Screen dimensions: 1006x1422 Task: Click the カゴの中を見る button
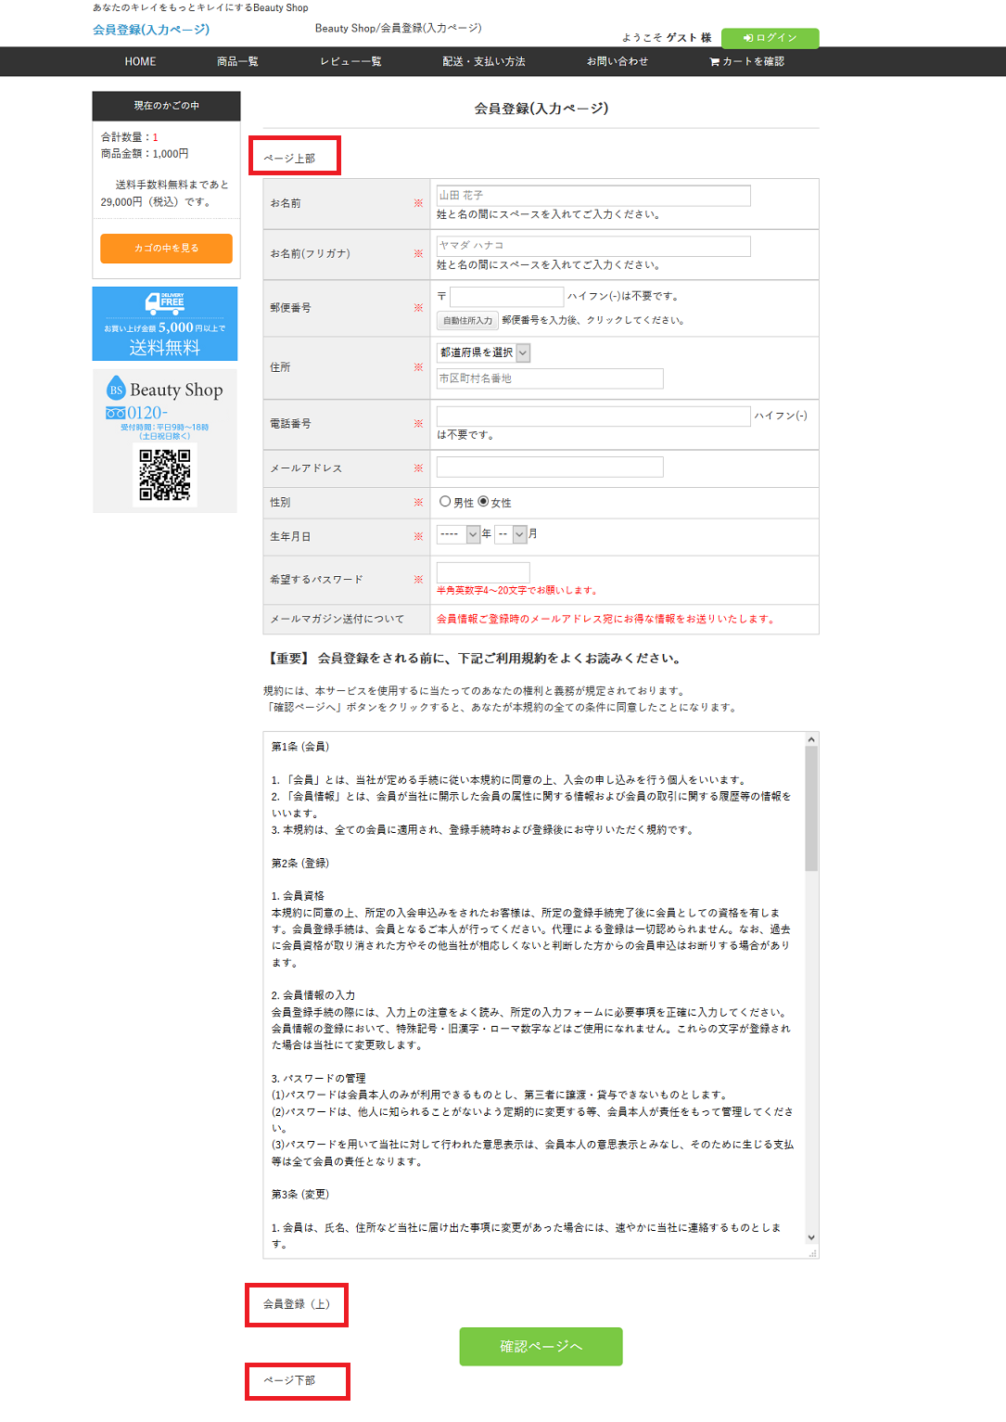click(166, 249)
